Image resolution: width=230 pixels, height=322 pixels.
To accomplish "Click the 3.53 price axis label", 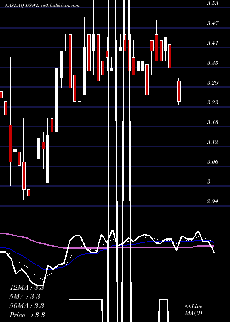I will [x=213, y=3].
